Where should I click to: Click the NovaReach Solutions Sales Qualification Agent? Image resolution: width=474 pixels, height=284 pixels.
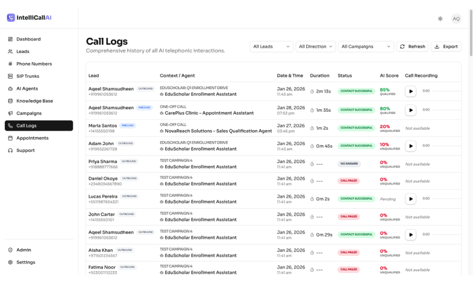coord(218,131)
